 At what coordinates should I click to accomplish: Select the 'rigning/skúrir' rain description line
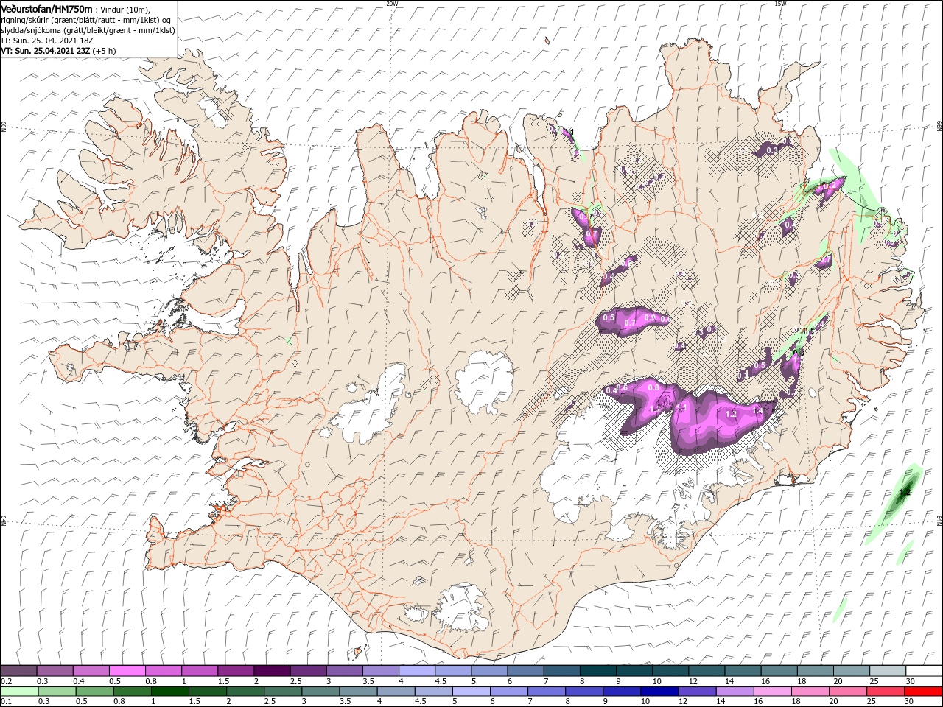coord(85,20)
